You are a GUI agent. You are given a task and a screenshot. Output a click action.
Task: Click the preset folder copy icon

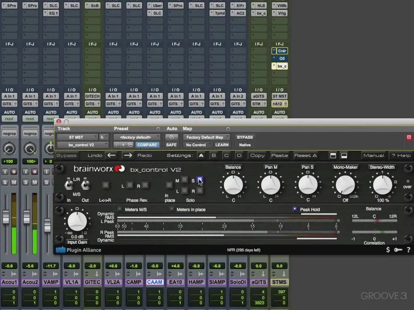130,145
